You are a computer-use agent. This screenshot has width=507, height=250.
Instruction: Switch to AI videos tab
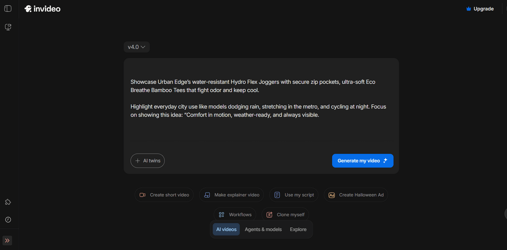pos(226,229)
